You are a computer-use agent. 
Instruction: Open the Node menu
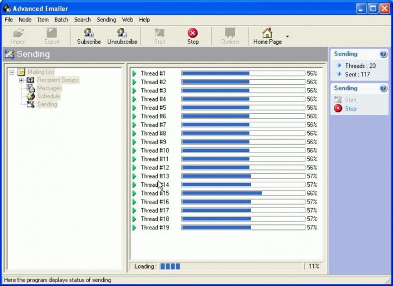(x=25, y=20)
